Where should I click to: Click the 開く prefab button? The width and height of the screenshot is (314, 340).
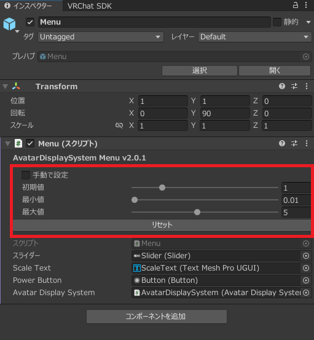(275, 71)
